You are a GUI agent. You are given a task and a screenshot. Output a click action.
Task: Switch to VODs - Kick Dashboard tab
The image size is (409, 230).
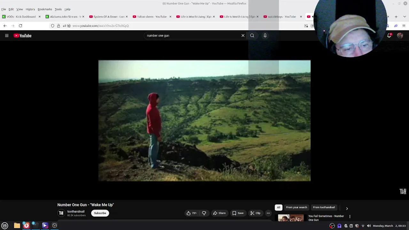tap(21, 17)
